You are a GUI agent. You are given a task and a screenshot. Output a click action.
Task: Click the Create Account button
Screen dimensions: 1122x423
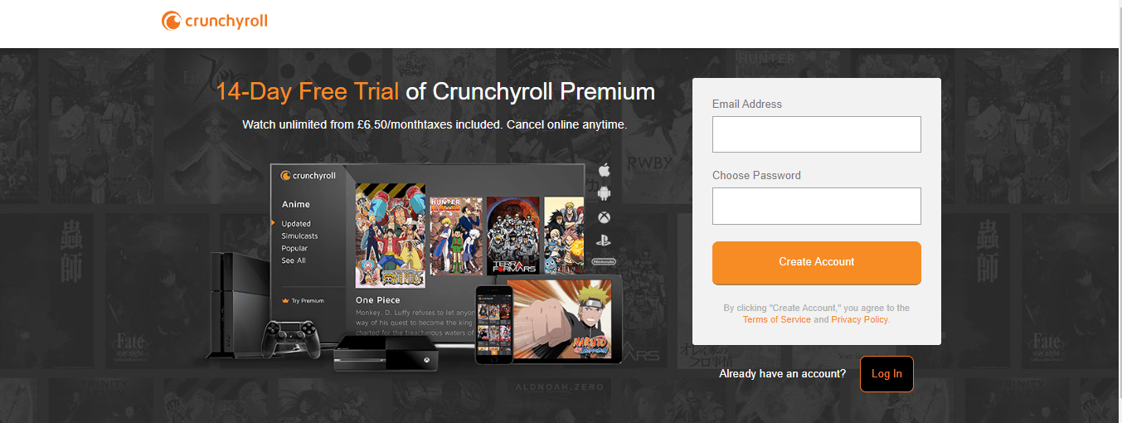click(x=817, y=262)
